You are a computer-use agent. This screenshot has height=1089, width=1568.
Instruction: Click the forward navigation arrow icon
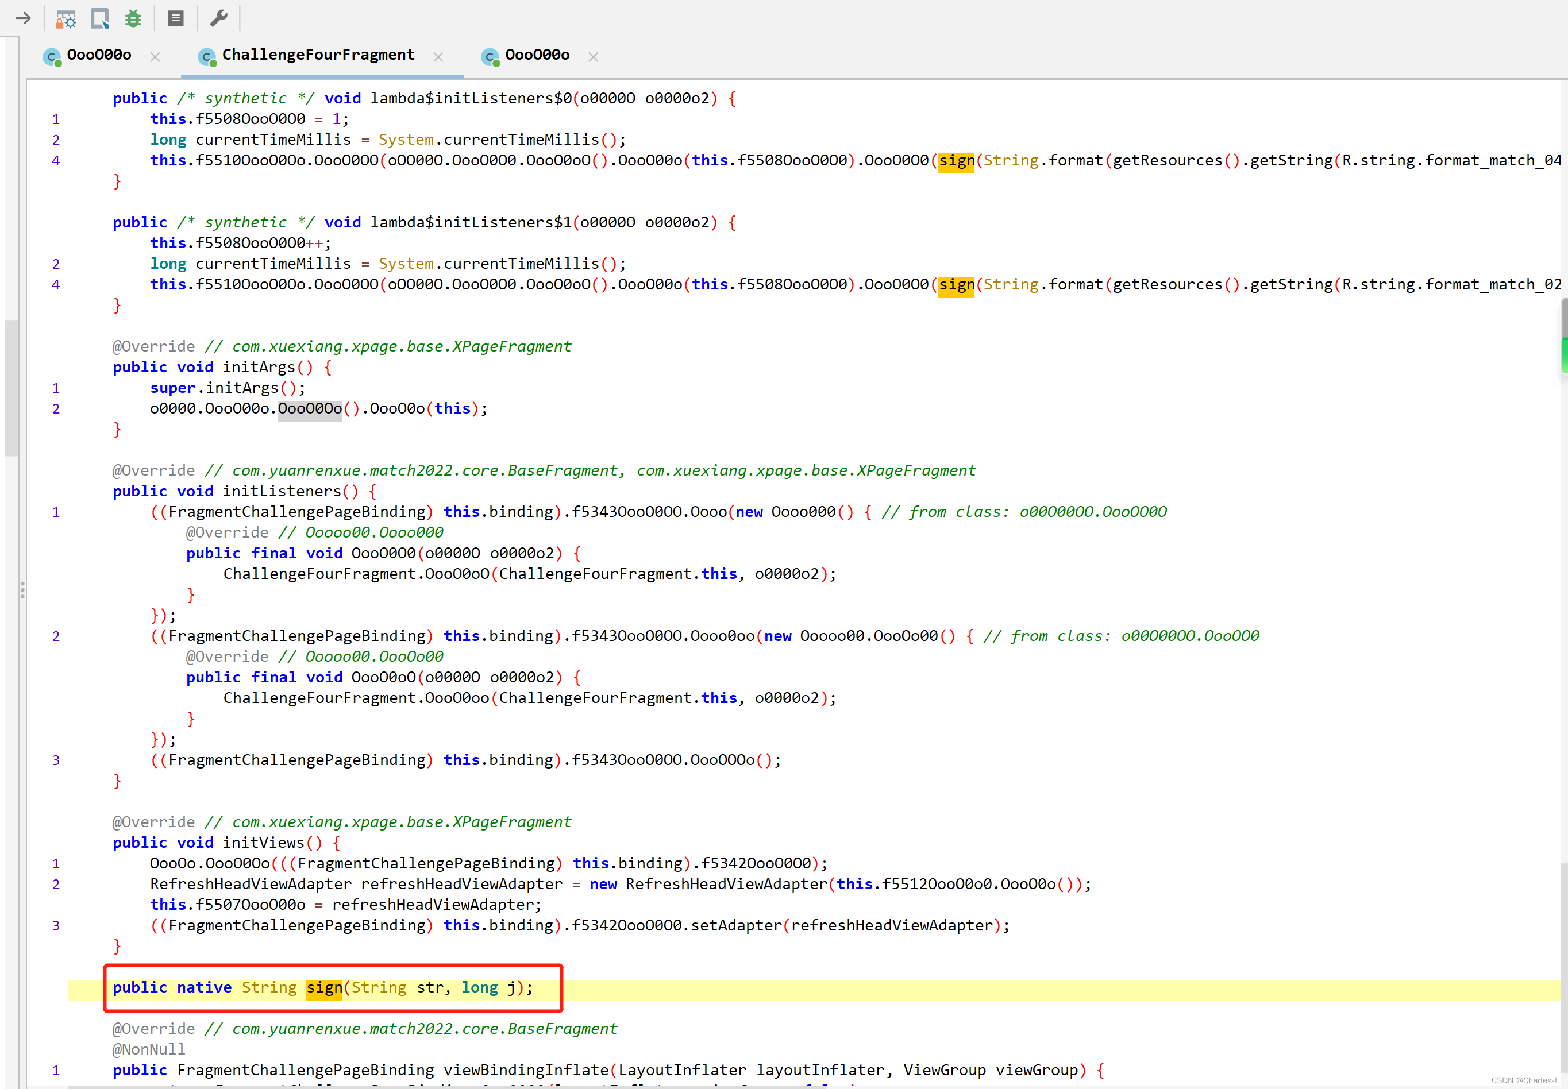pos(24,18)
